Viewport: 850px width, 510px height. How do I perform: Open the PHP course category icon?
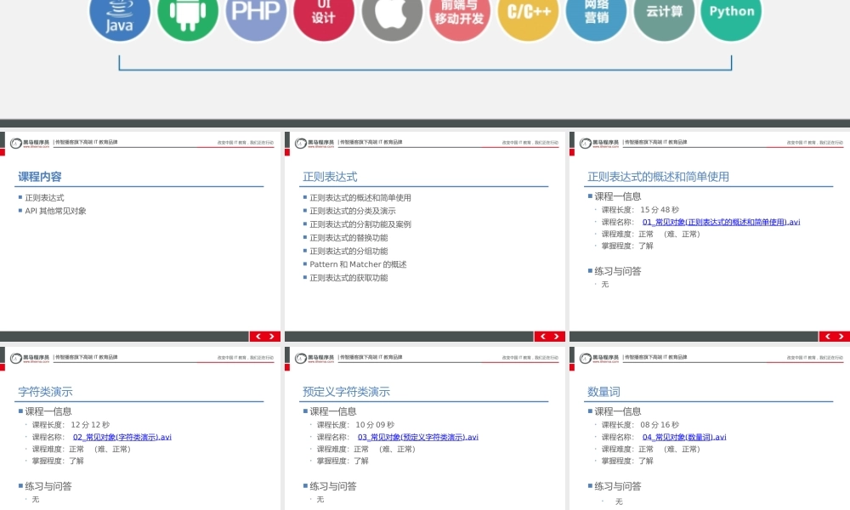click(x=255, y=15)
